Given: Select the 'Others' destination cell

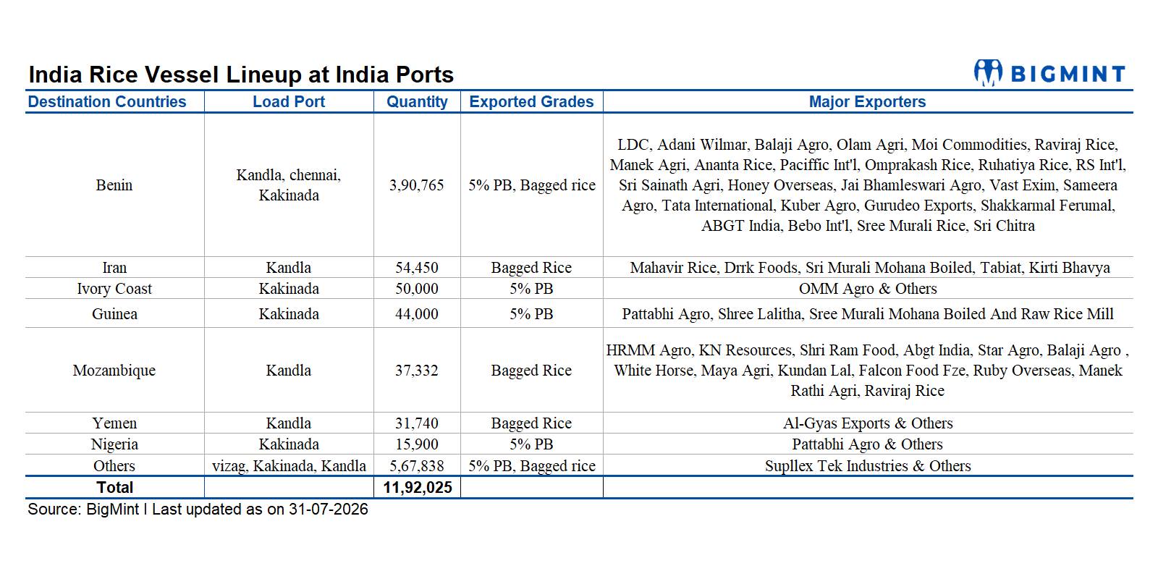Looking at the screenshot, I should pos(114,466).
